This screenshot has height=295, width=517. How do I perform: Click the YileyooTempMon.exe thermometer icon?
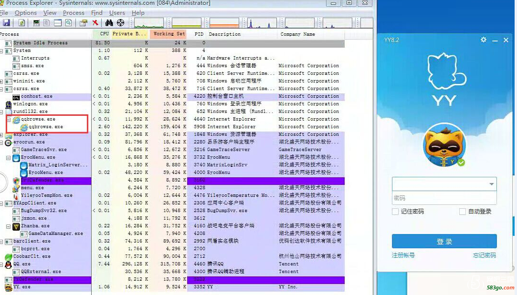16,195
